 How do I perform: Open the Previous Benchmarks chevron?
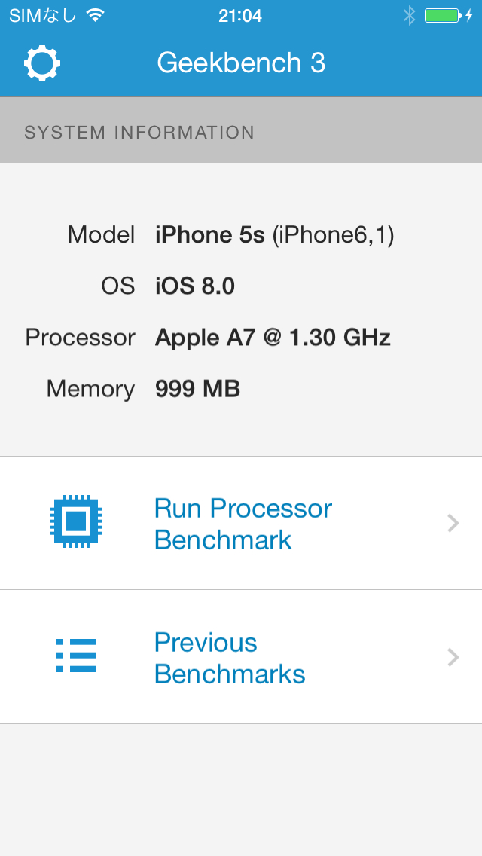pos(453,657)
